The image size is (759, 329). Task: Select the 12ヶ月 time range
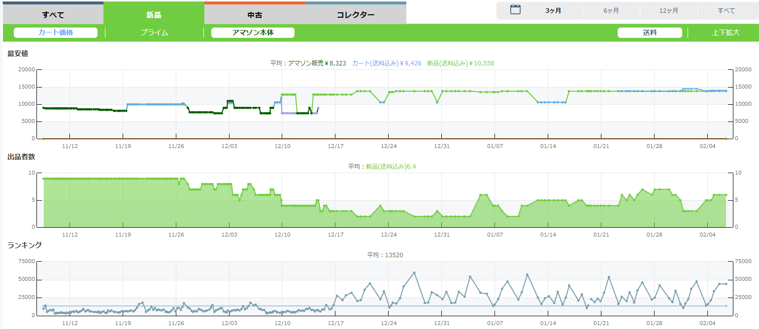tap(668, 11)
